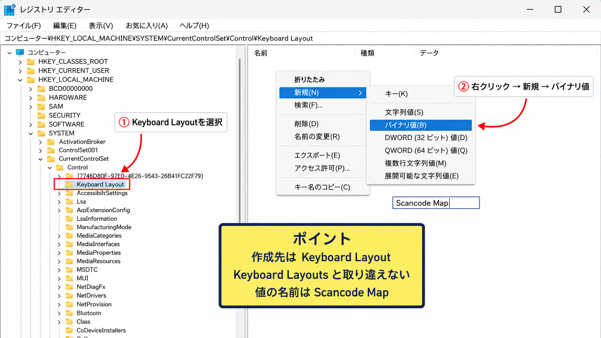Choose バイナリ値(B) from the submenu

click(x=421, y=125)
